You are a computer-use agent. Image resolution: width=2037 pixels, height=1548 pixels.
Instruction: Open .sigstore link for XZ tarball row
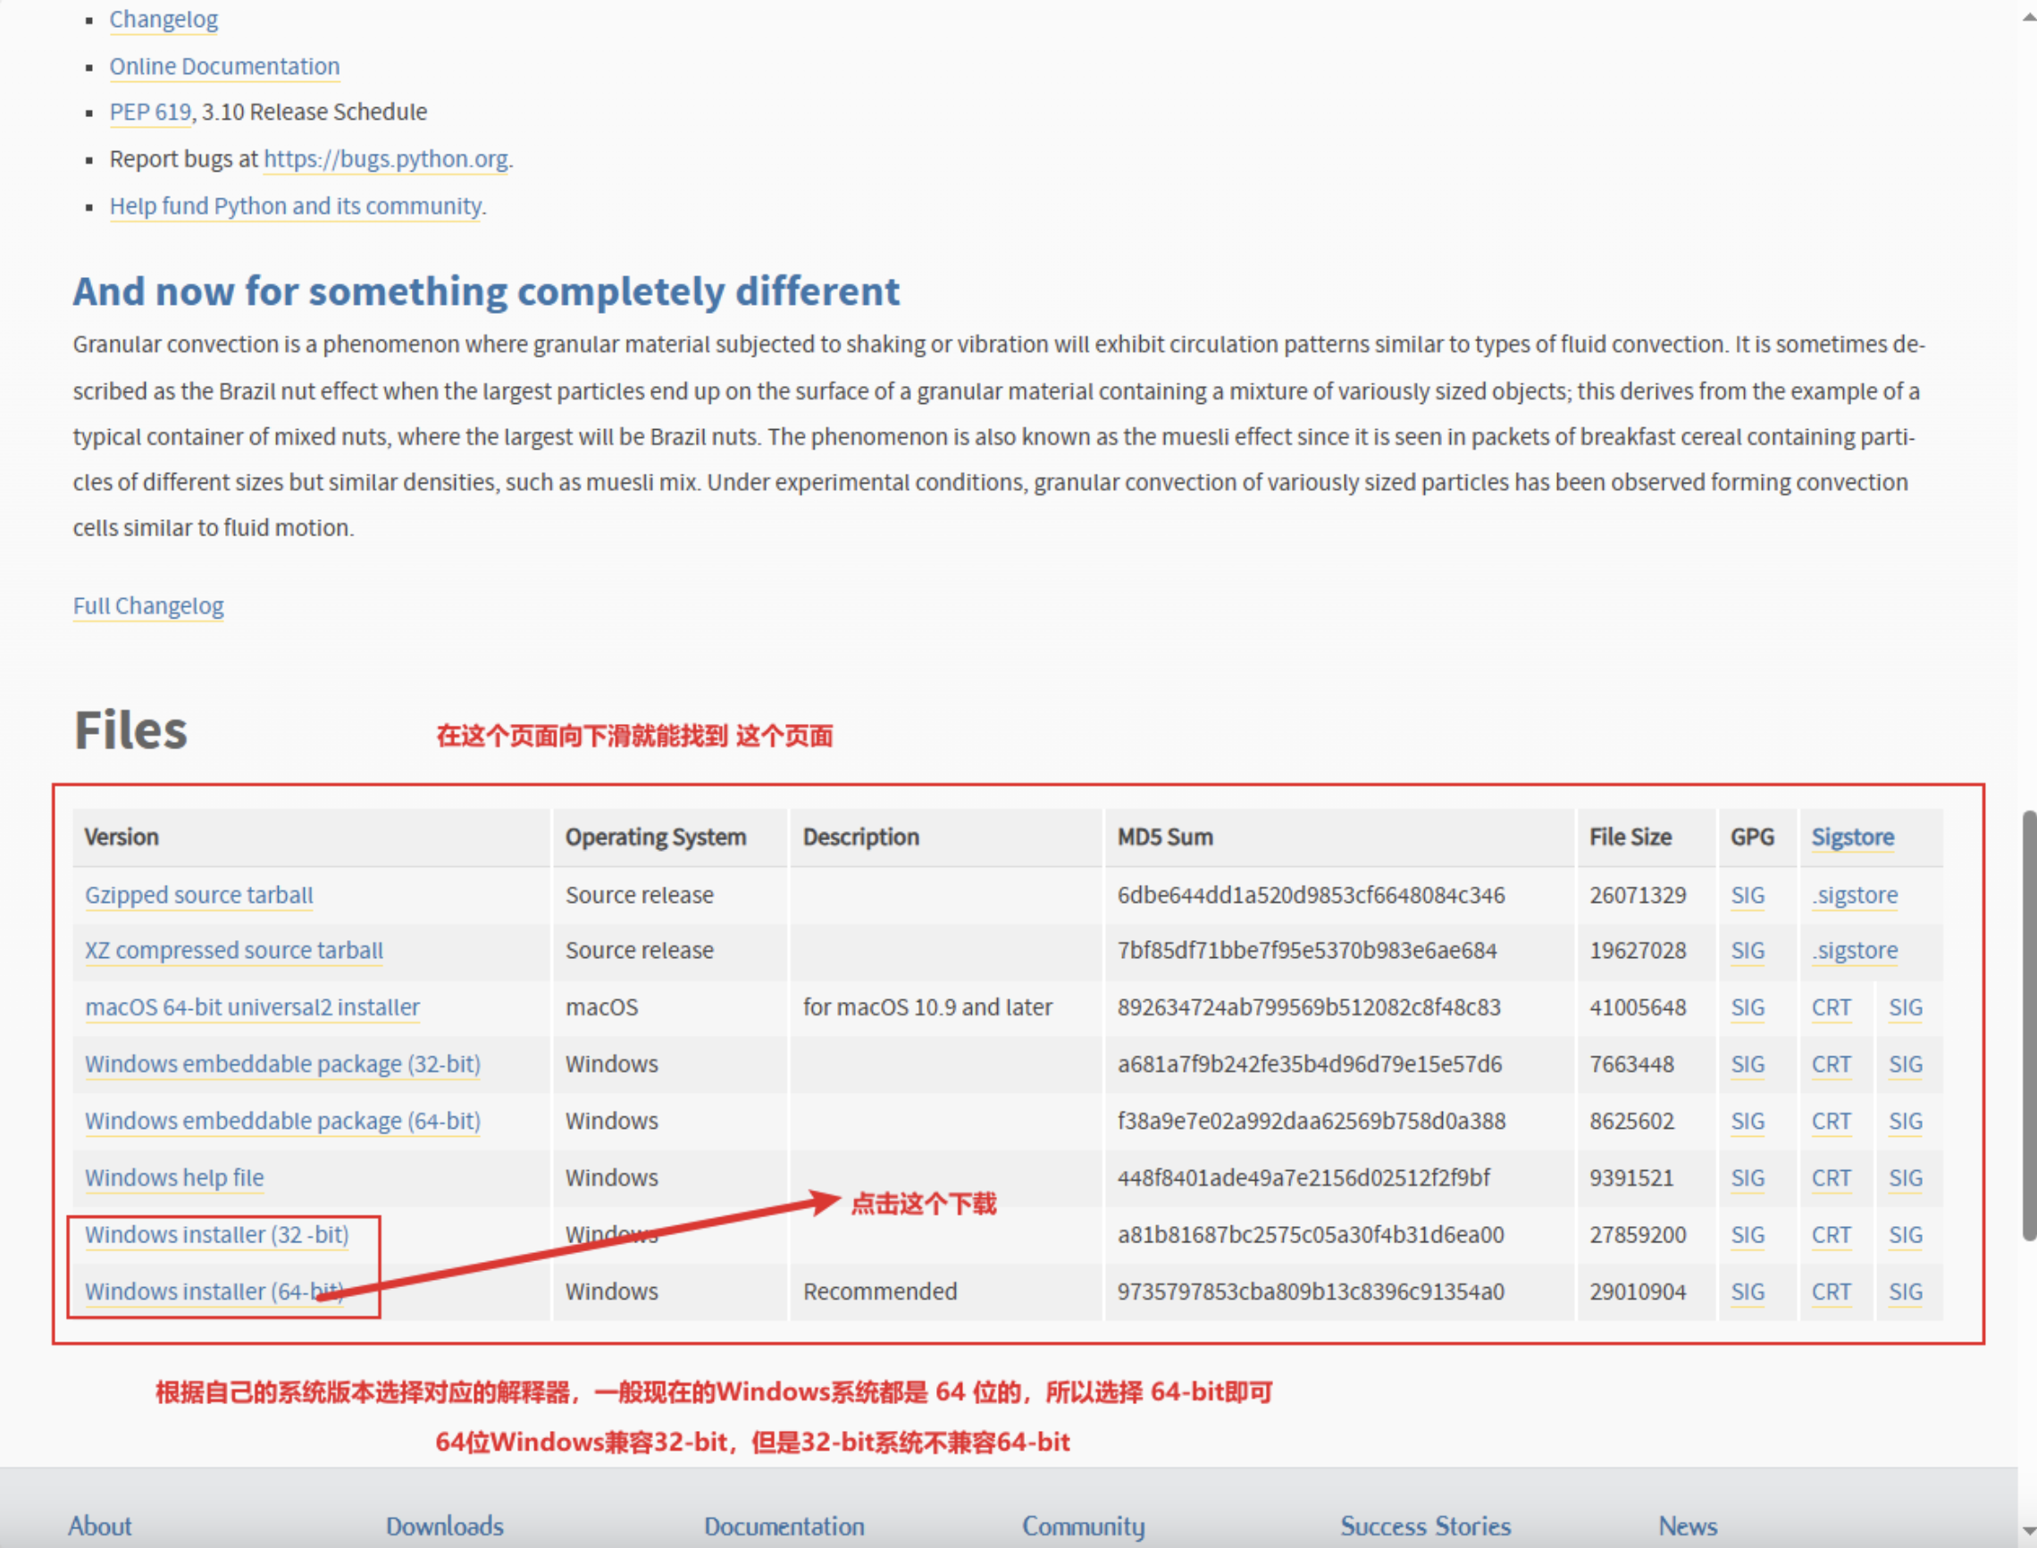click(x=1855, y=950)
